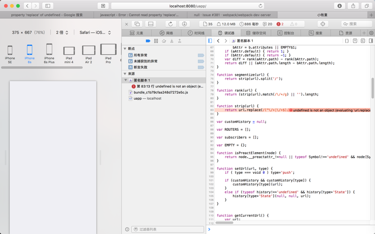Click the step over icon in debugger
The height and width of the screenshot is (234, 375).
[164, 41]
